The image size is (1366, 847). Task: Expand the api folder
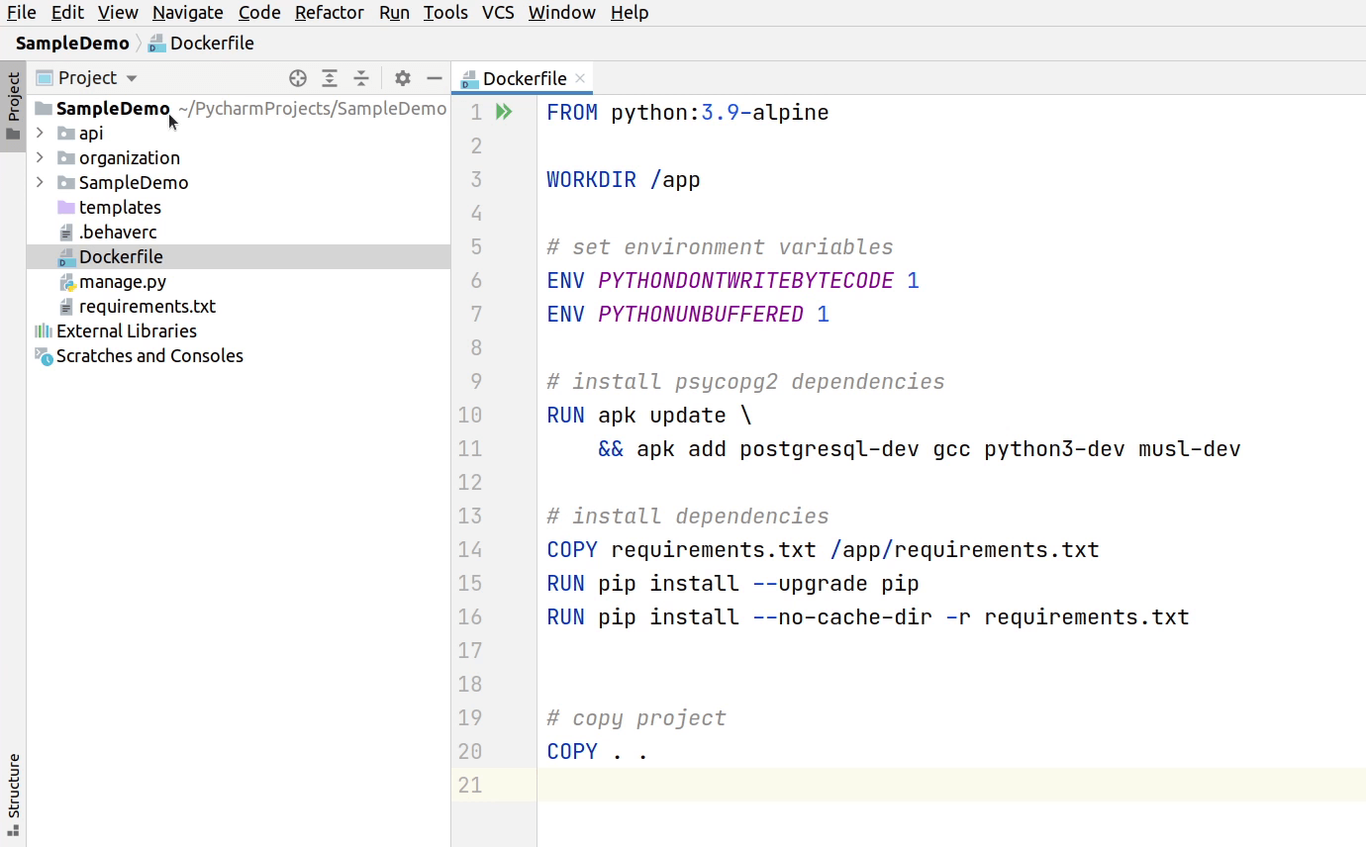40,133
